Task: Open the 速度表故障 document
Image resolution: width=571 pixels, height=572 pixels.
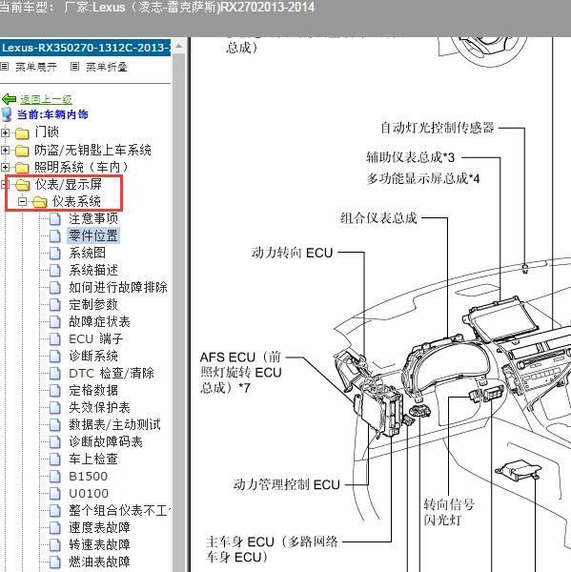Action: (99, 527)
